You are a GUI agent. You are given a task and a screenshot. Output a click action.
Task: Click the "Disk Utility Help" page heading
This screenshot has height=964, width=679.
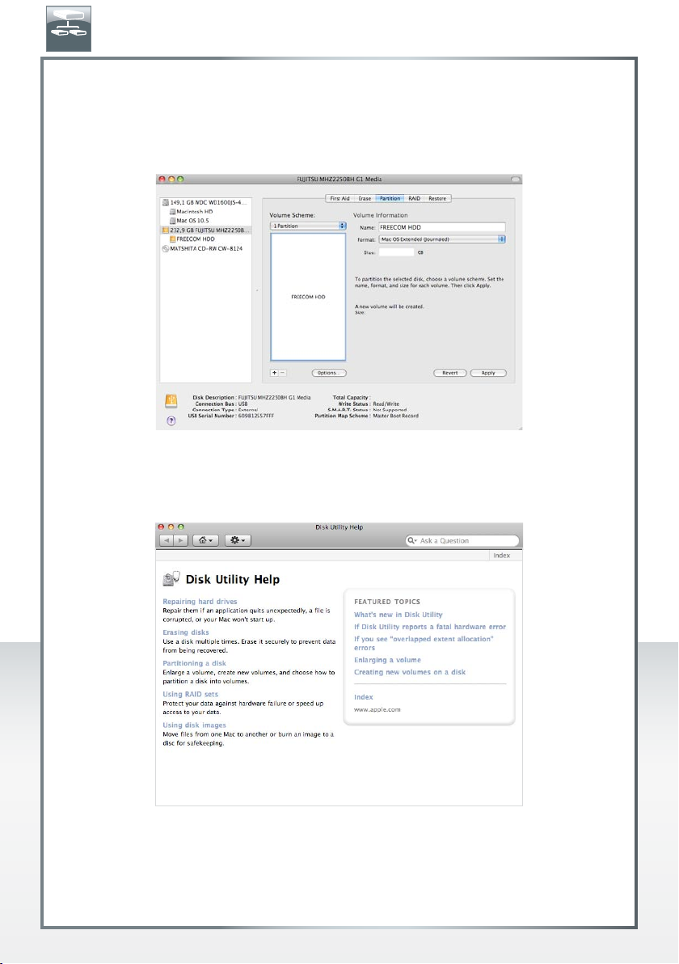coord(233,579)
